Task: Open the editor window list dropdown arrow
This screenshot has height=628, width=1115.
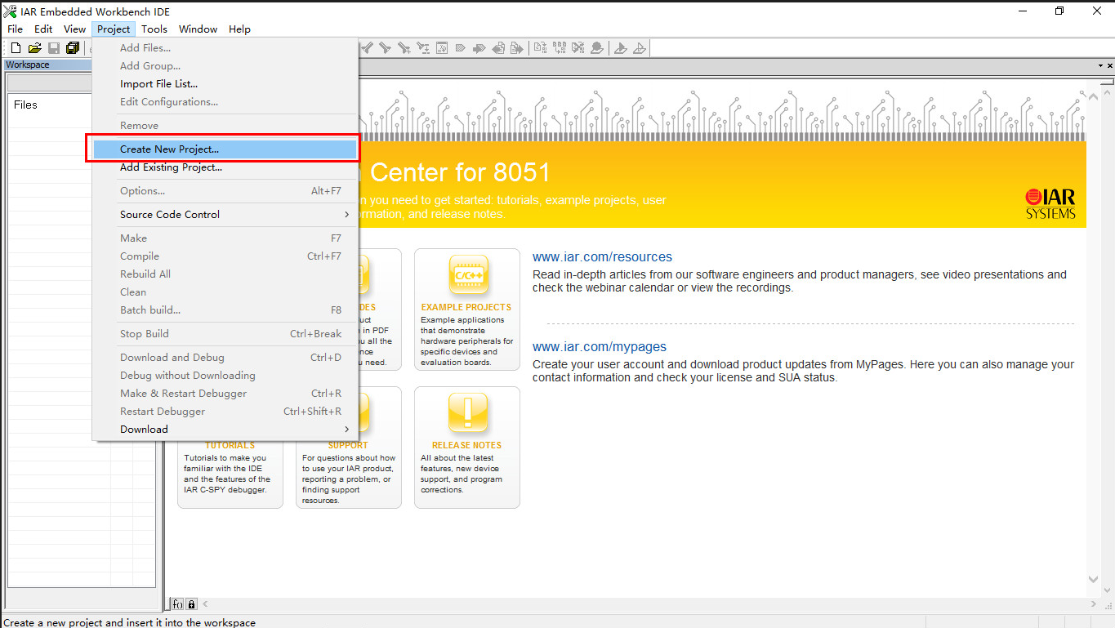Action: (1099, 65)
